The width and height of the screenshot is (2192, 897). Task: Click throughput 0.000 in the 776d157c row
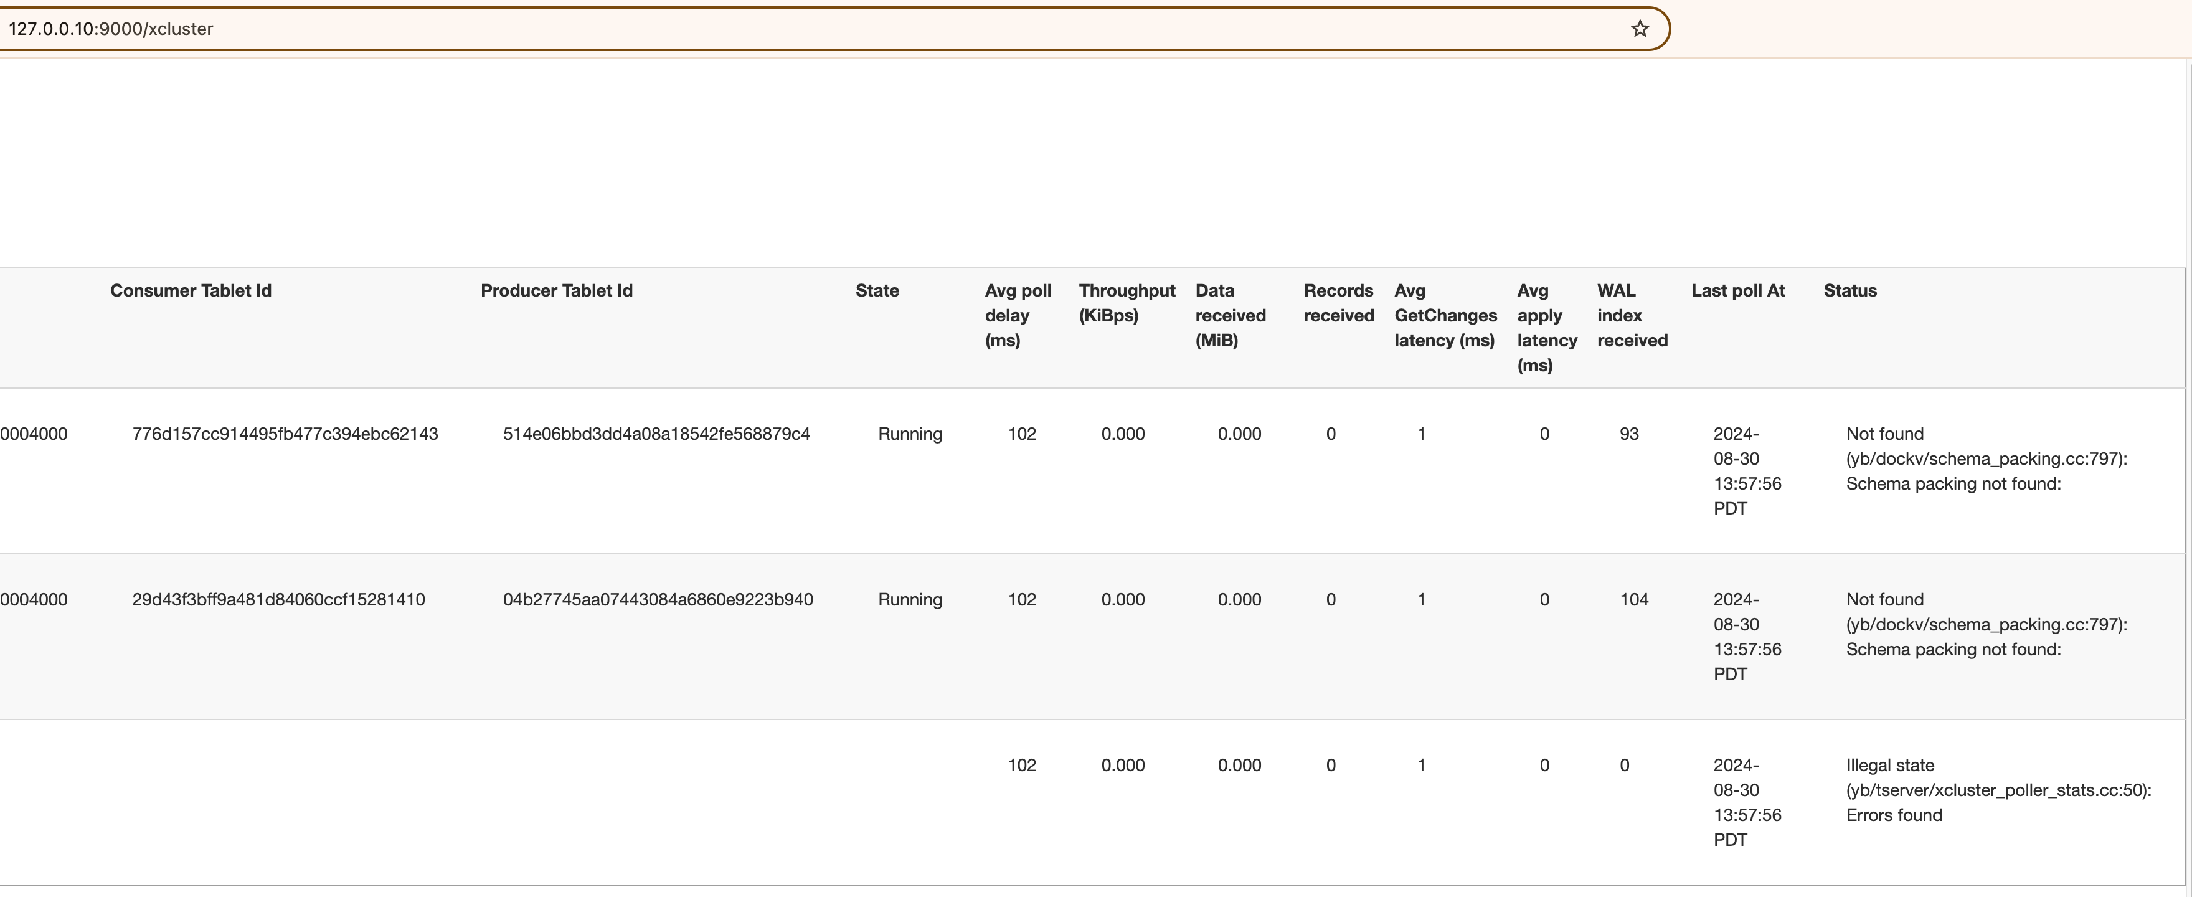pos(1122,434)
